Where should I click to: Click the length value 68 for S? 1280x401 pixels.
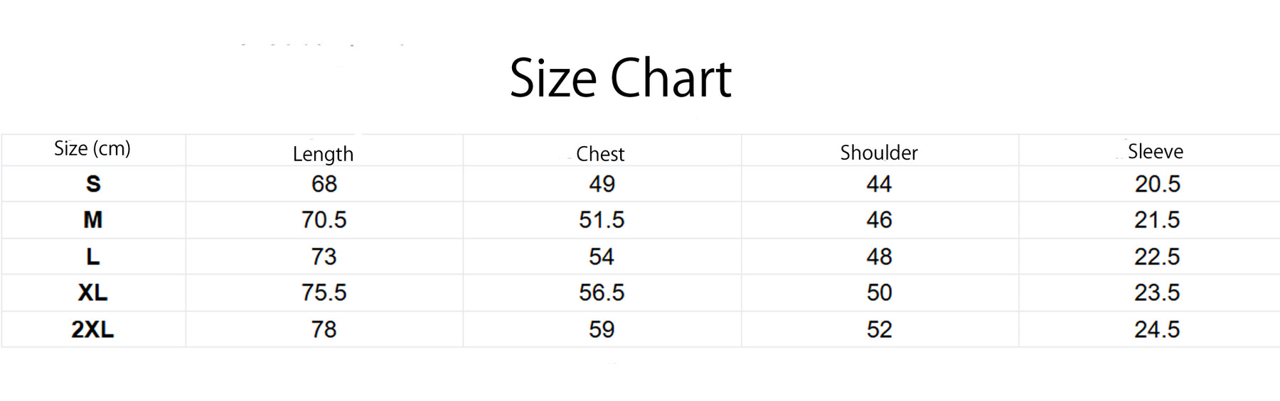[x=324, y=184]
